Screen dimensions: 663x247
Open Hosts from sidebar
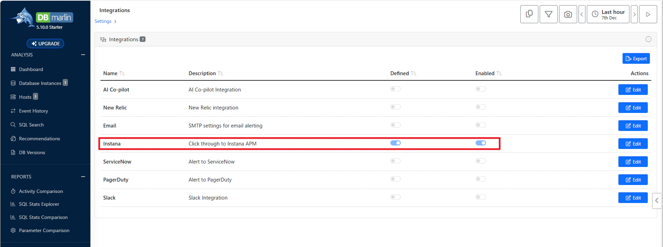pos(25,97)
